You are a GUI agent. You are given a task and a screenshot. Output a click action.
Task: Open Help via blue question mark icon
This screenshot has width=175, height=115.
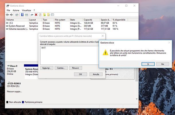click(x=22, y=15)
